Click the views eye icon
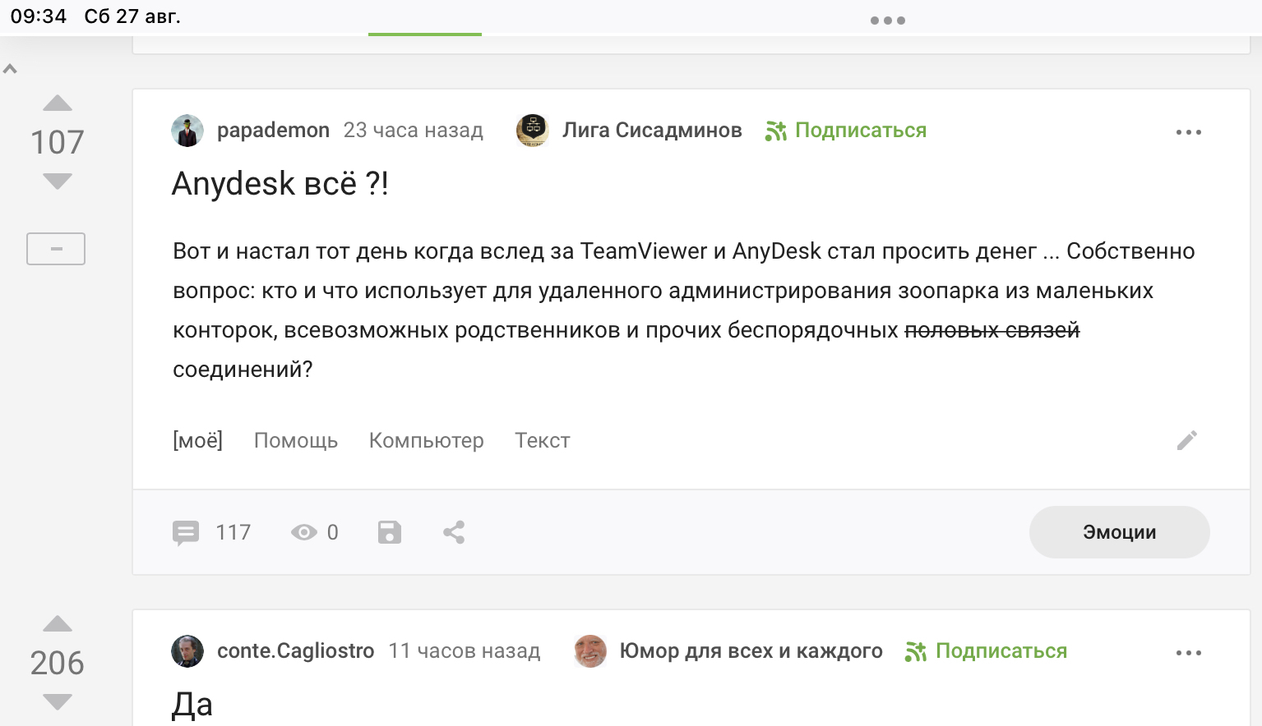The height and width of the screenshot is (726, 1262). pos(303,533)
